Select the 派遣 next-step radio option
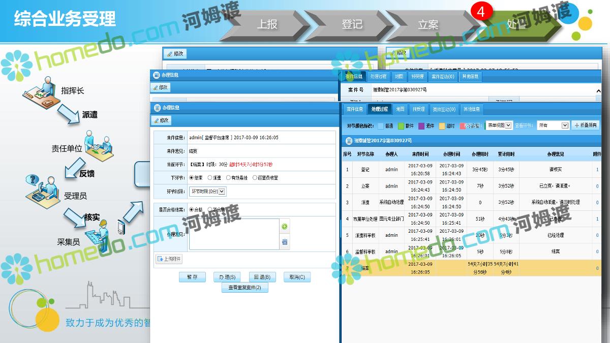The height and width of the screenshot is (343, 610). [210, 178]
